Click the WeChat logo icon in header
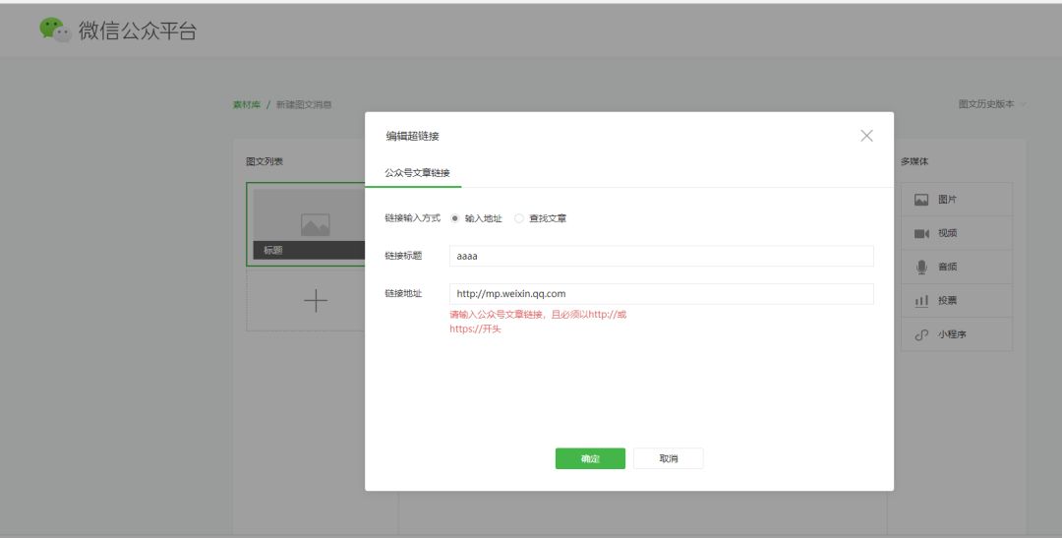 pos(55,30)
